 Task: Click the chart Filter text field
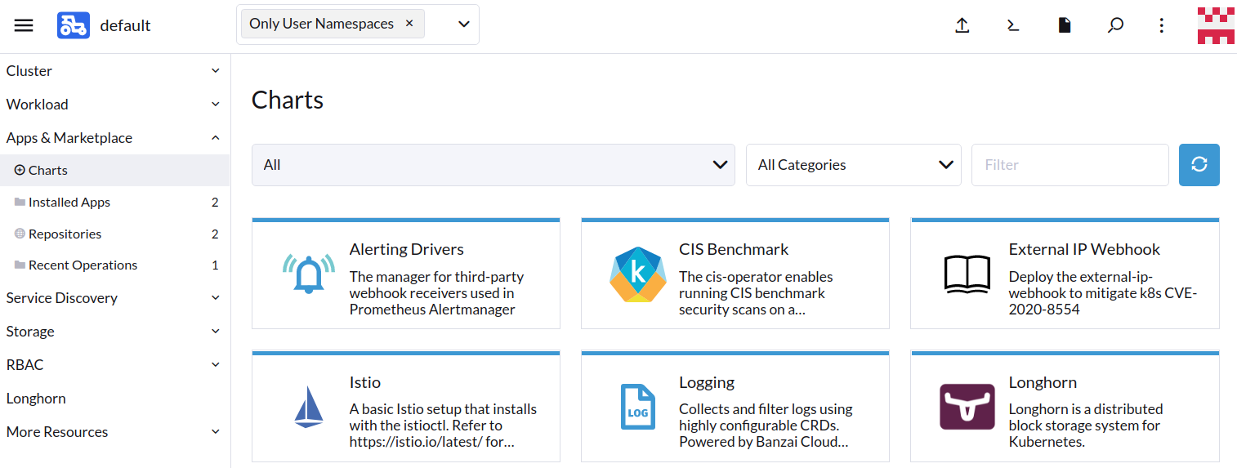click(1070, 165)
